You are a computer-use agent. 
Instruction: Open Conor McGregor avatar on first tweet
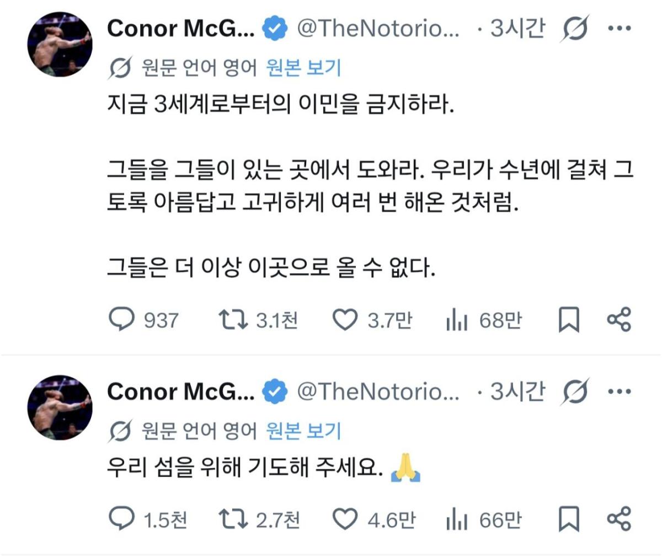pyautogui.click(x=60, y=44)
